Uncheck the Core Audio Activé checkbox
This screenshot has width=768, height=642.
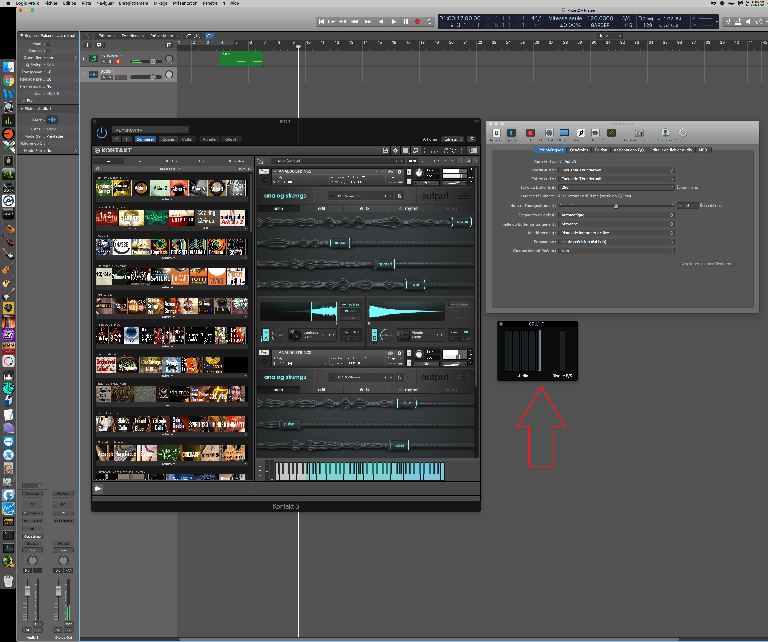pos(561,161)
